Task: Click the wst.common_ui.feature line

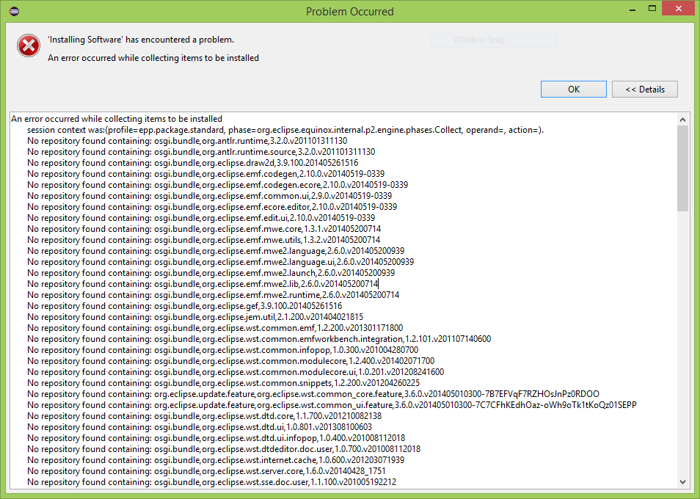Action: pos(332,405)
